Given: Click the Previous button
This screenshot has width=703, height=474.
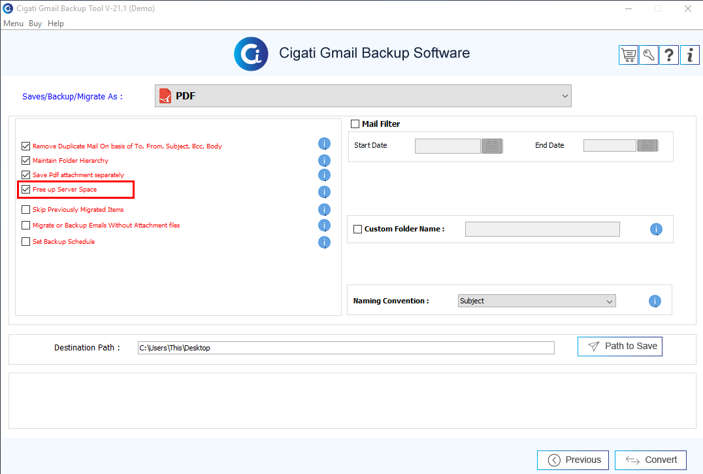Looking at the screenshot, I should point(573,460).
